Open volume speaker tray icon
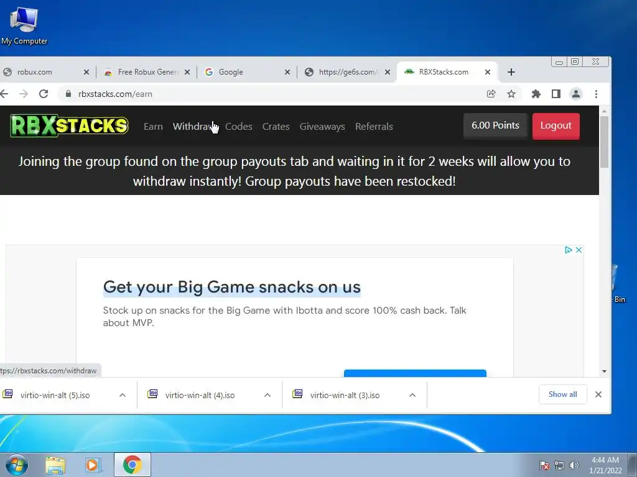The image size is (637, 477). click(x=574, y=465)
